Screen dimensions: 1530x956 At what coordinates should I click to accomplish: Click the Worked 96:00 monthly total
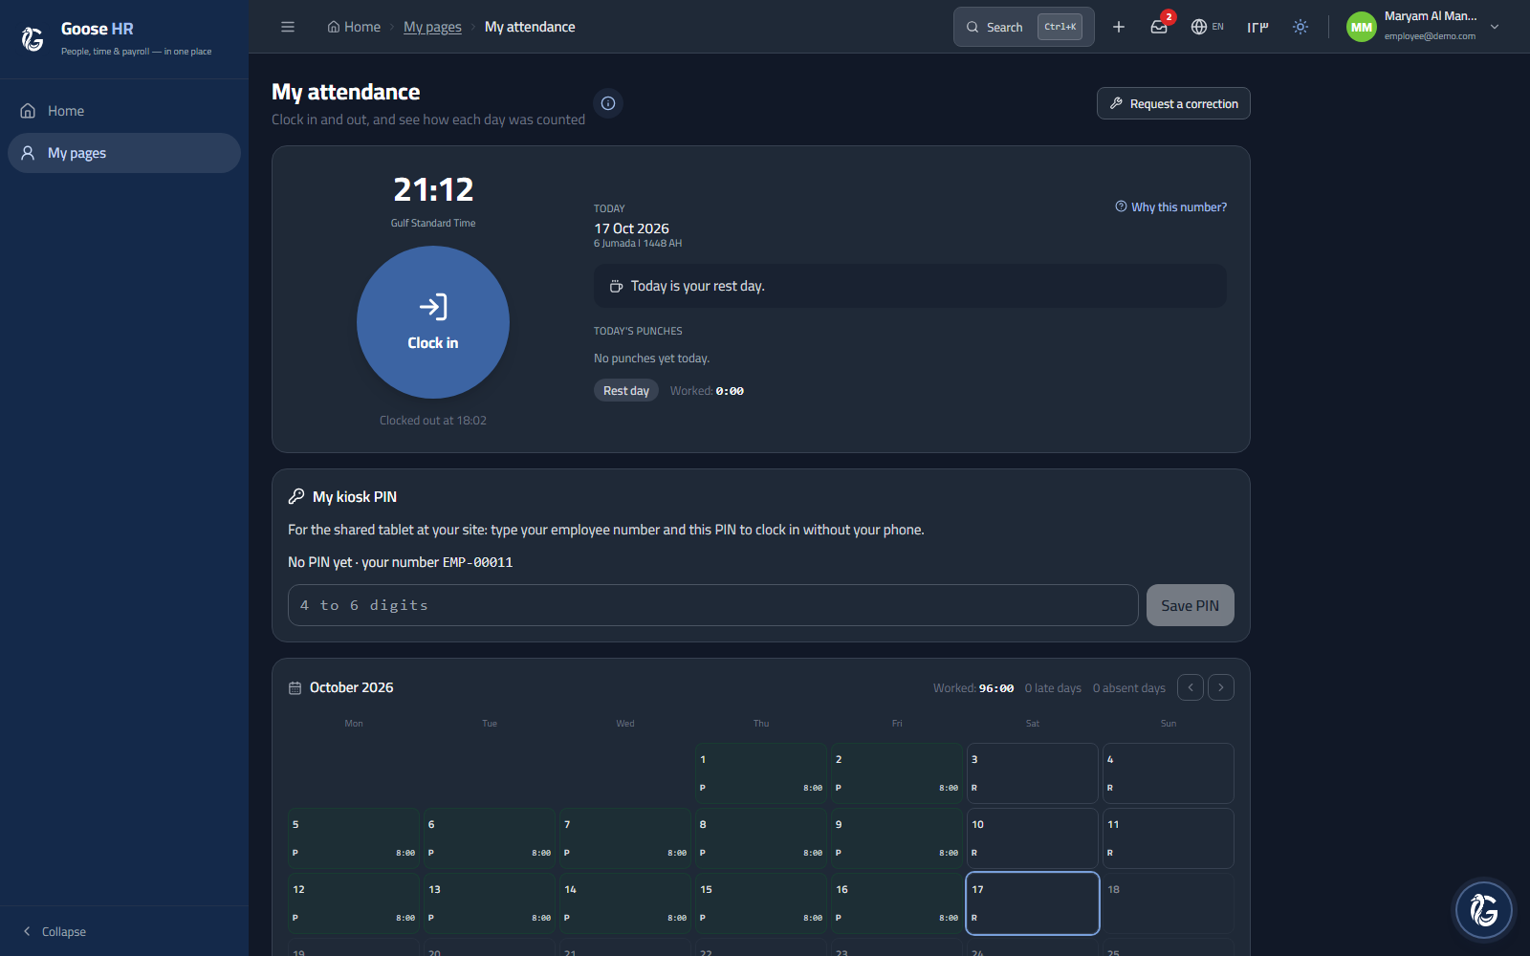(973, 688)
